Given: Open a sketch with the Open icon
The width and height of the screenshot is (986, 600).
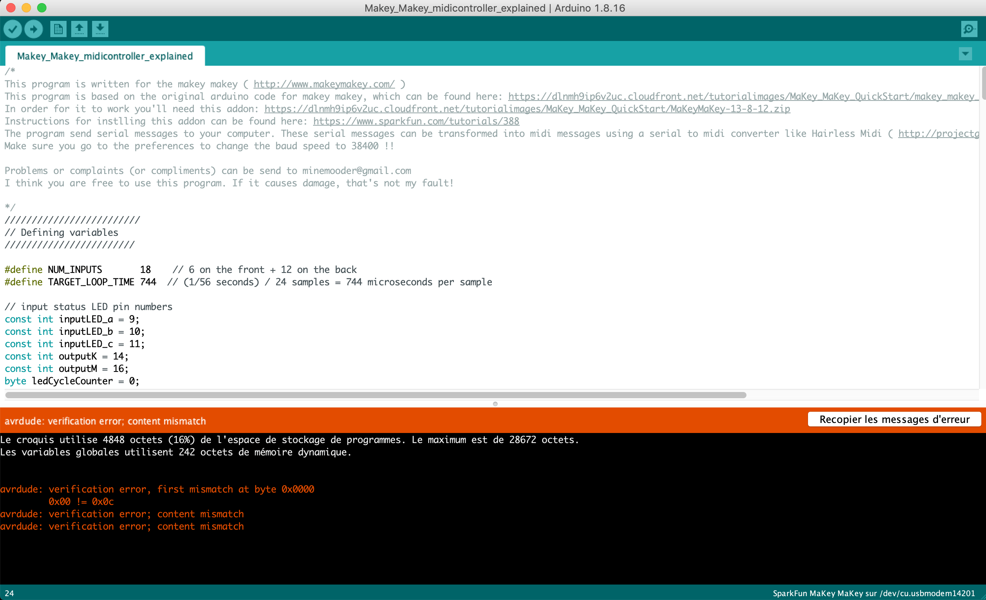Looking at the screenshot, I should [x=79, y=29].
